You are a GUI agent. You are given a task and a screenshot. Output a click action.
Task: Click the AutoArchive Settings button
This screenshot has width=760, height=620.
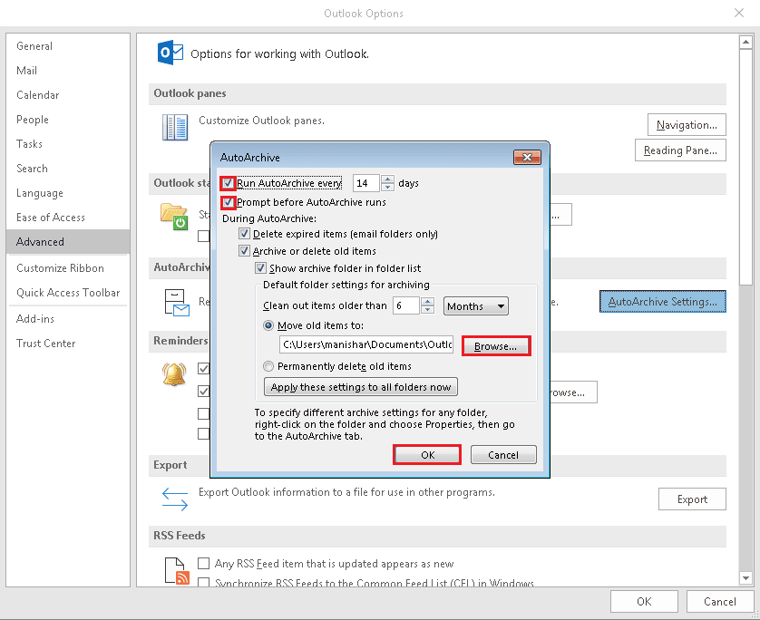click(663, 302)
